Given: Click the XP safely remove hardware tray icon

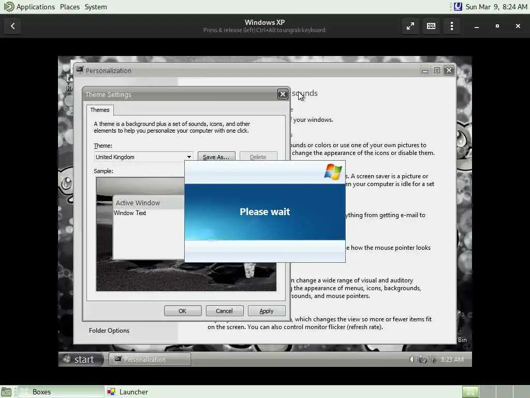Looking at the screenshot, I should pyautogui.click(x=422, y=360).
